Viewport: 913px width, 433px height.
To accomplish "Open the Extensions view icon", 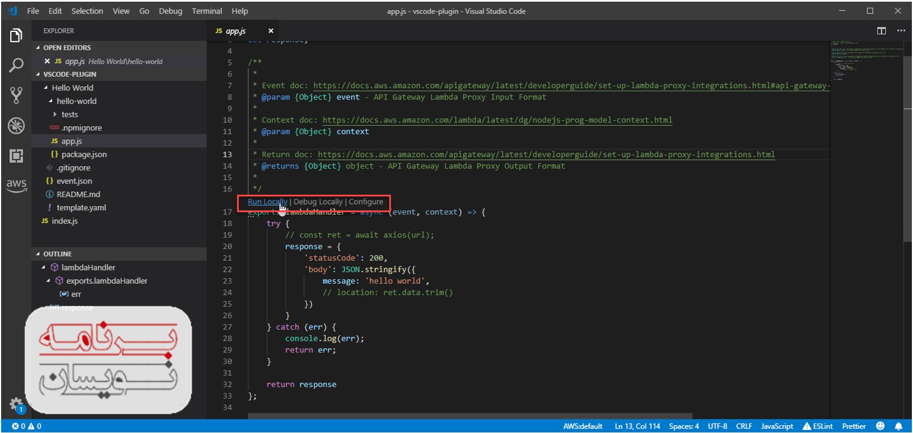I will [16, 156].
